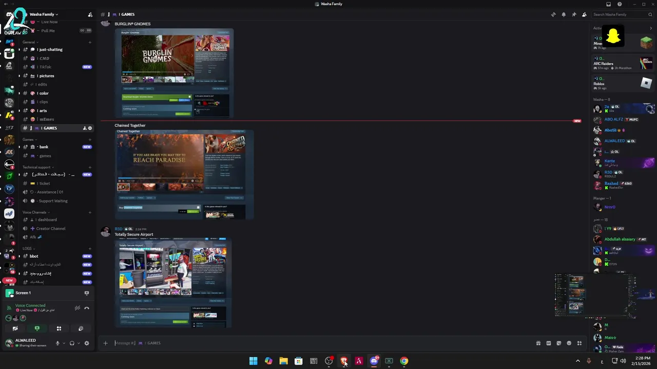Add channel to Voice Channels plus icon

(90, 212)
